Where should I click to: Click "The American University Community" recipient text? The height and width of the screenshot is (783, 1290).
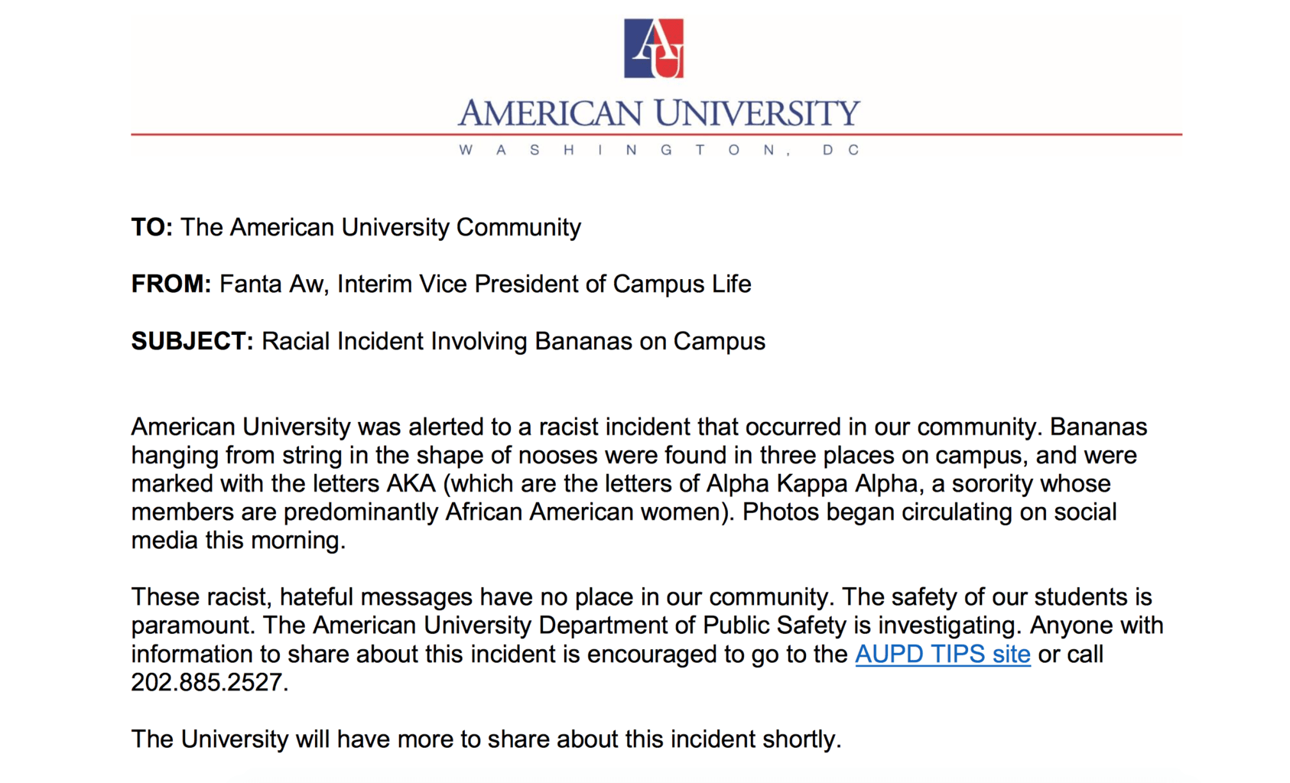[x=381, y=227]
